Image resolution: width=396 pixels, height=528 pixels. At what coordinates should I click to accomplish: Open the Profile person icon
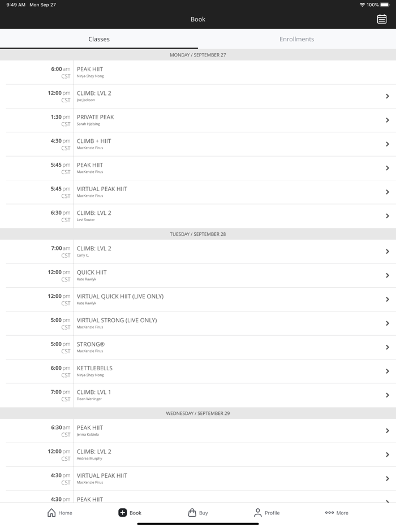click(x=258, y=513)
